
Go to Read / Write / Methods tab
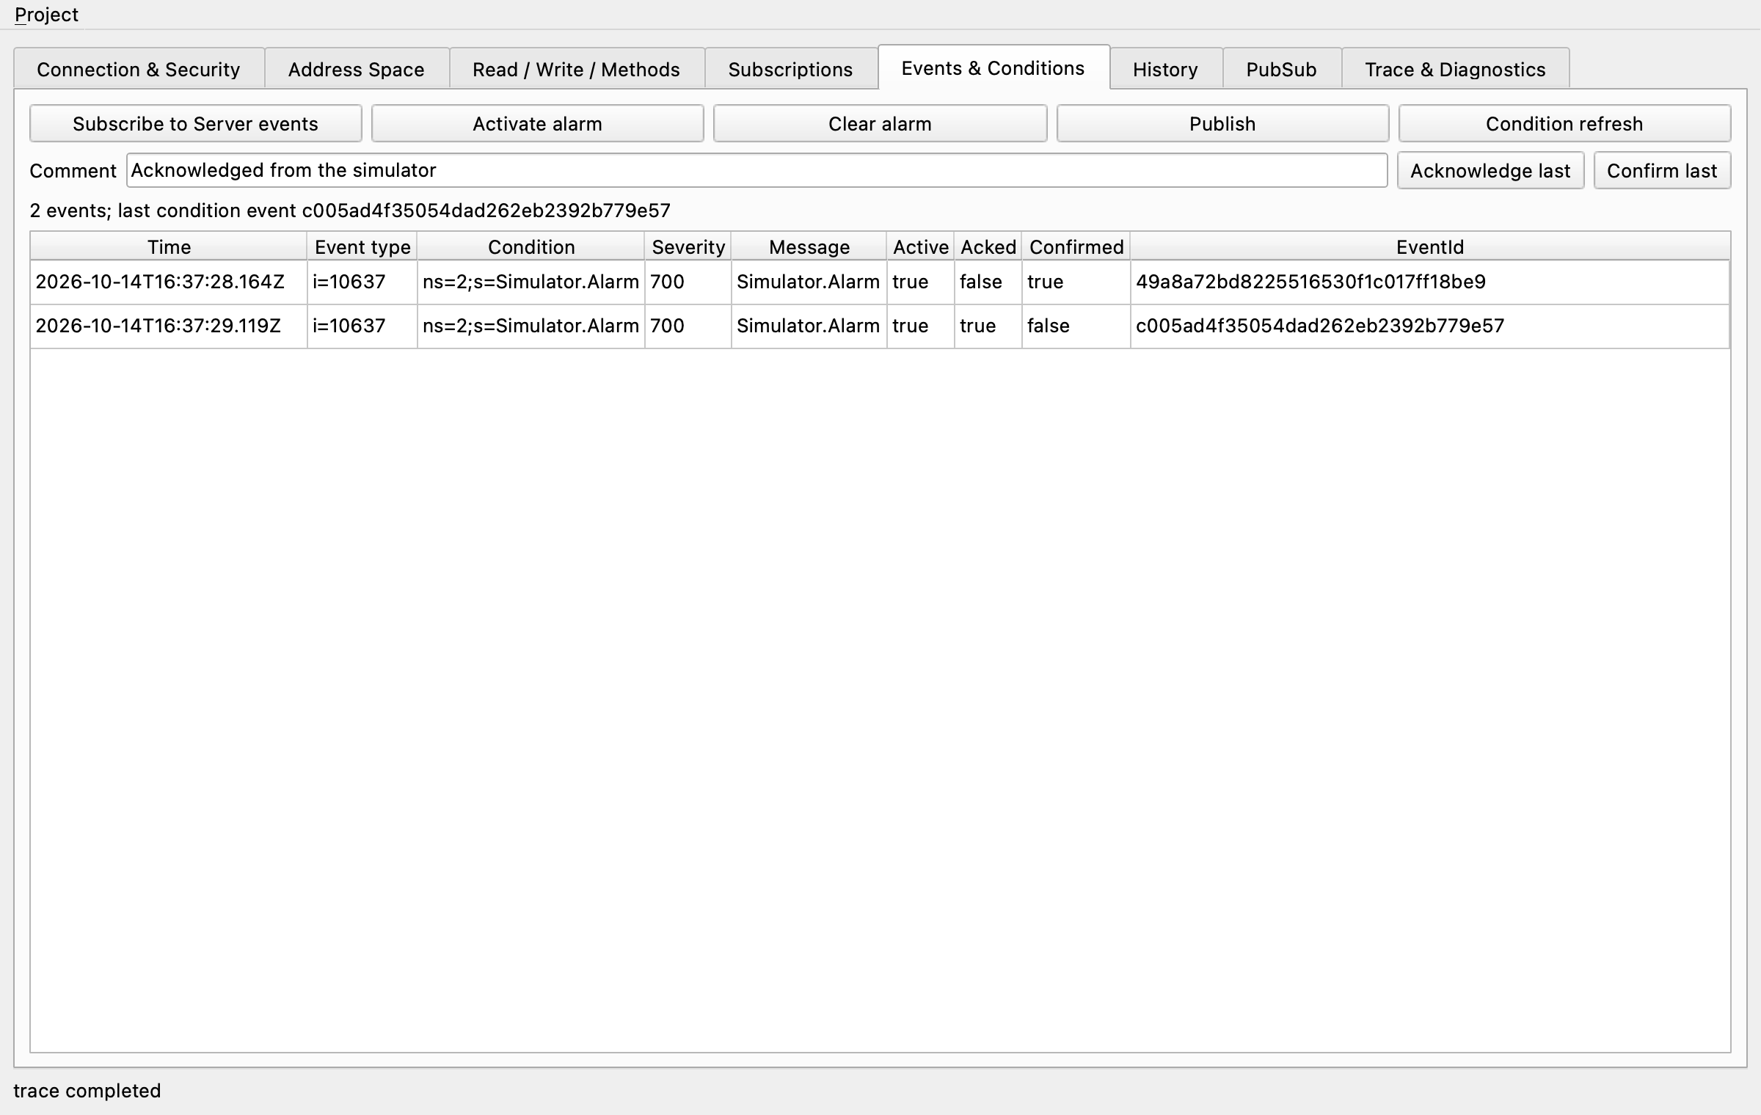point(576,69)
